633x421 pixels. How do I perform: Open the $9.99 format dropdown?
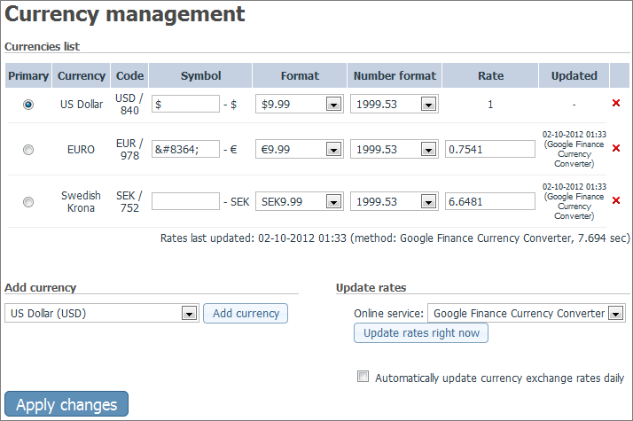(x=299, y=104)
